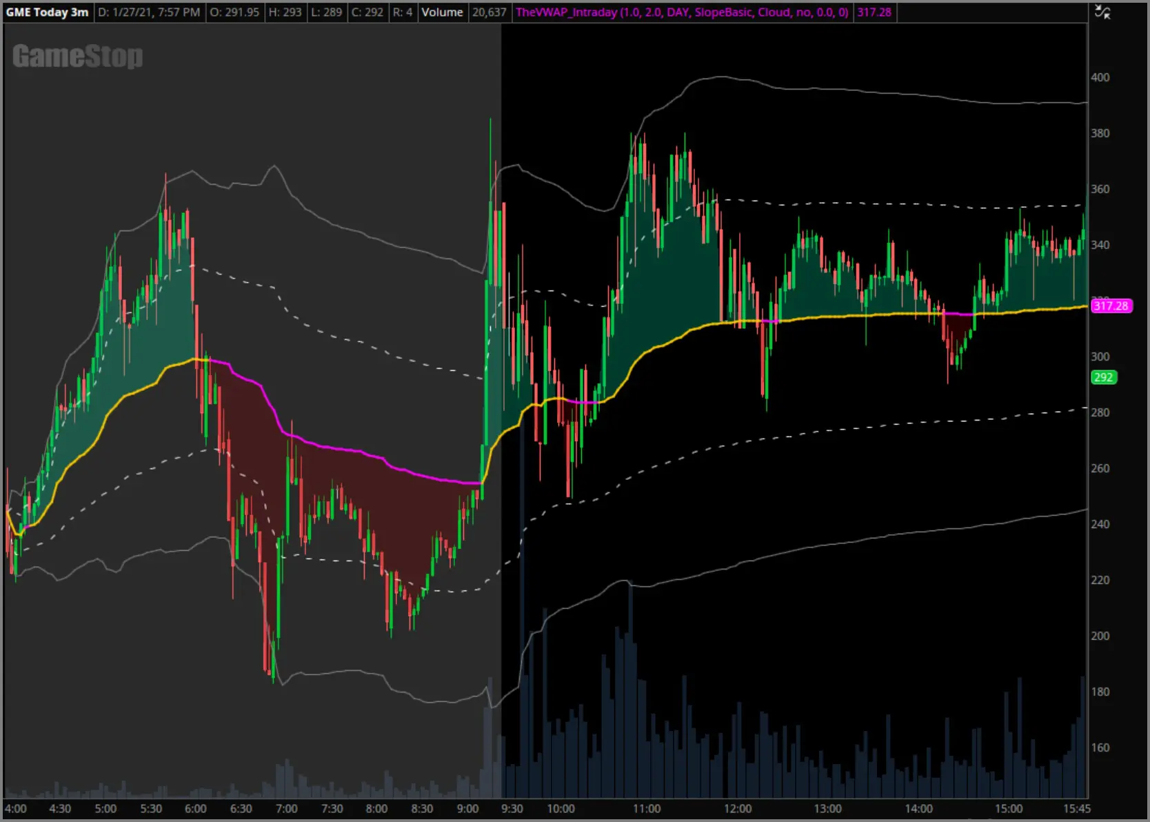This screenshot has height=822, width=1150.
Task: Click the 6:00 time axis label
Action: pyautogui.click(x=196, y=808)
